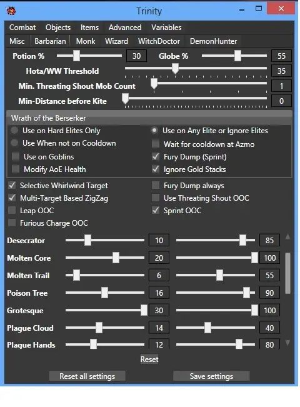The image size is (300, 407).
Task: Enable the Use on Goblins checkbox
Action: tap(16, 156)
